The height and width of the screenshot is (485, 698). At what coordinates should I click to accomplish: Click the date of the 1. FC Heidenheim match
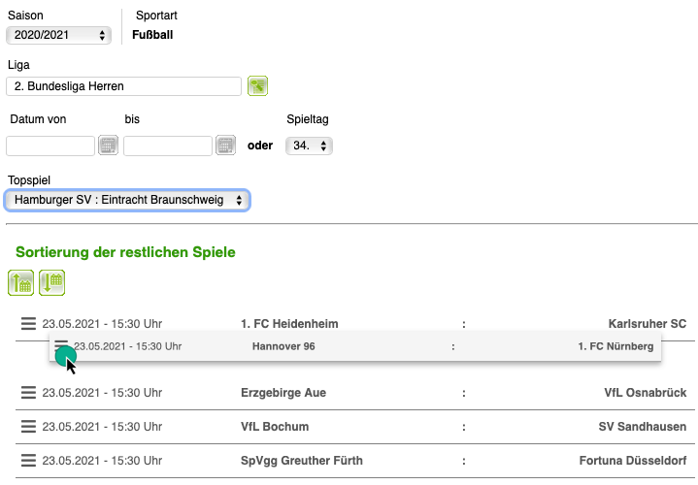pos(102,323)
